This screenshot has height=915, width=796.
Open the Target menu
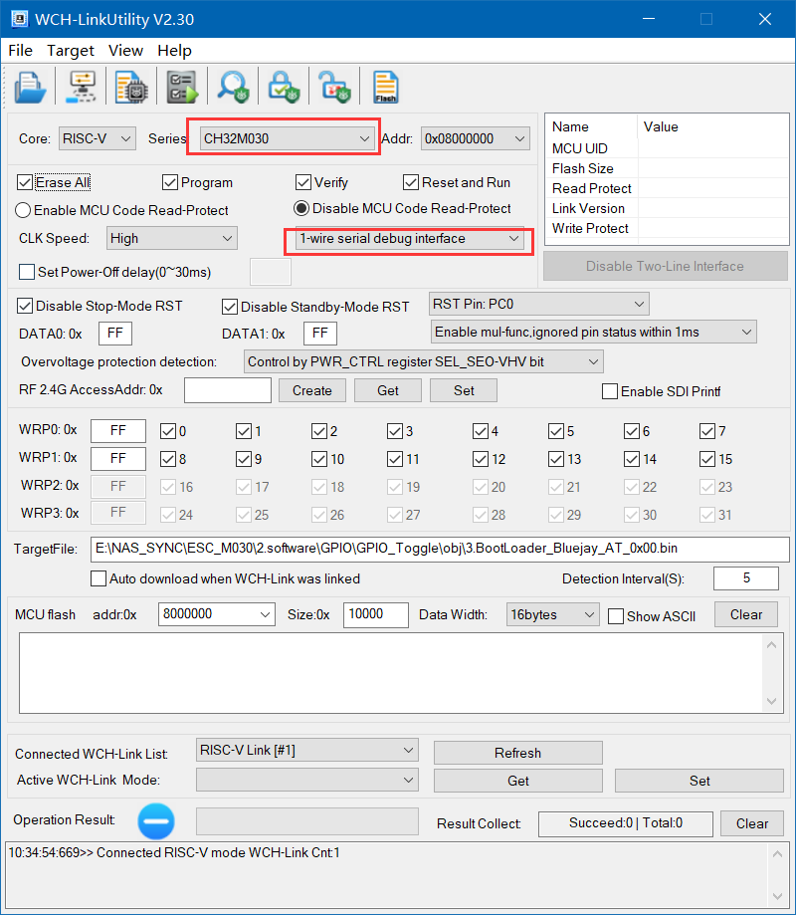tap(71, 51)
